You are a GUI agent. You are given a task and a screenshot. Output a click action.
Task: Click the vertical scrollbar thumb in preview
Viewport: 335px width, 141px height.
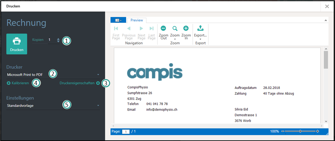[x=326, y=60]
